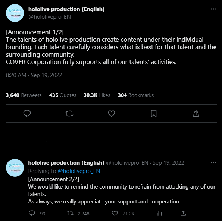Viewport: 222px width, 221px height.
Task: Like the Announcement 2/2 reply
Action: pyautogui.click(x=115, y=213)
